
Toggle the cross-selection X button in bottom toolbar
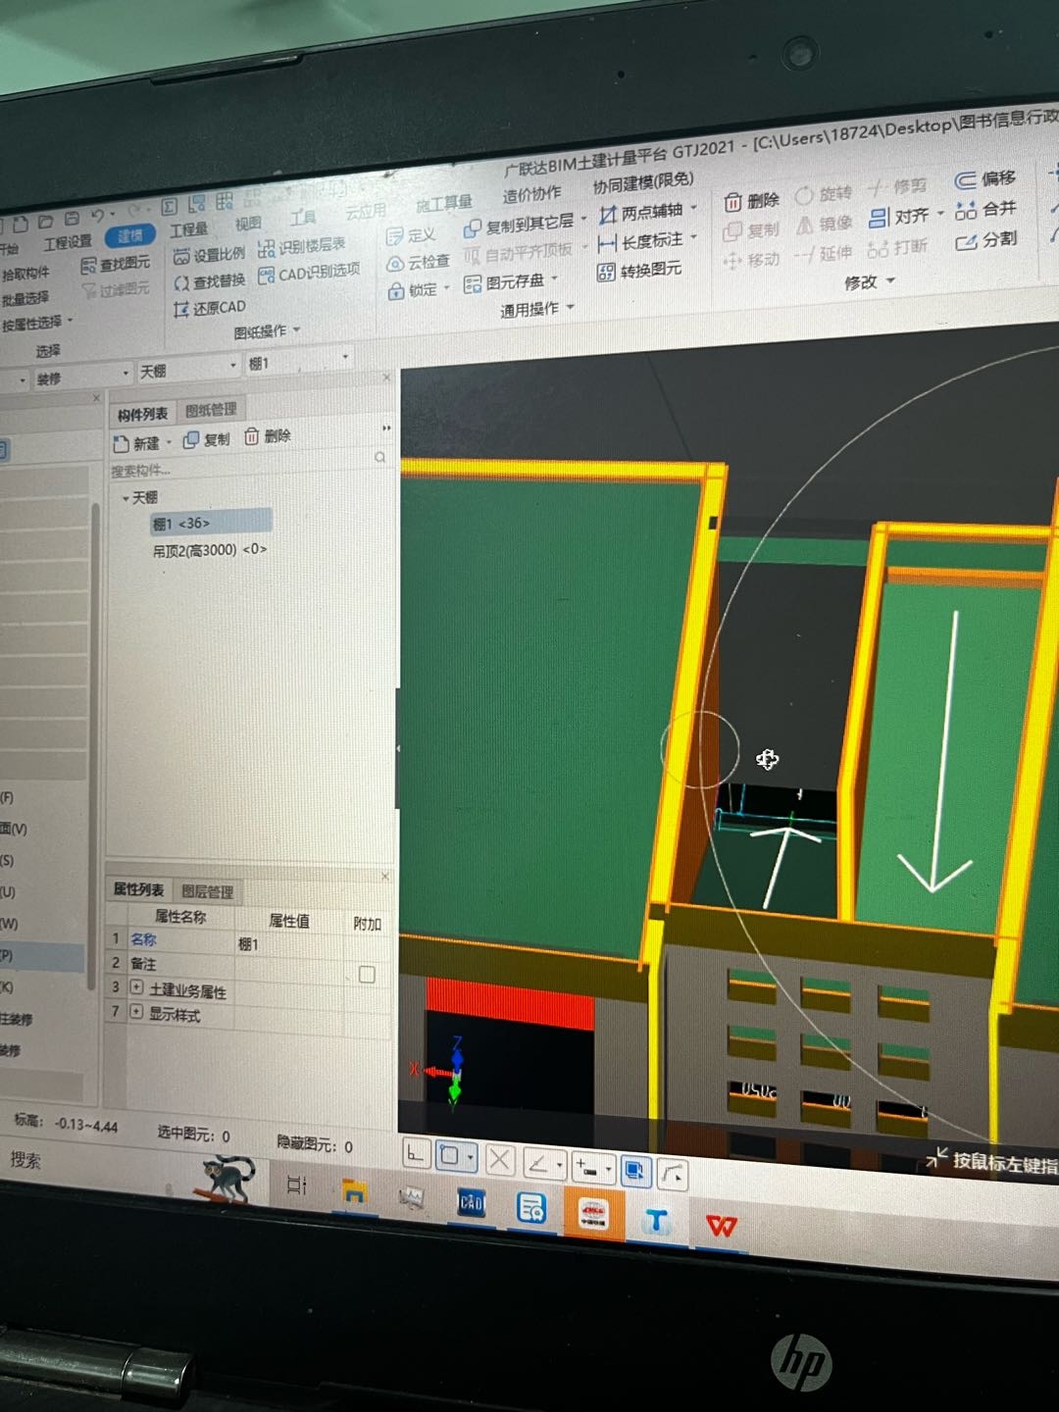[499, 1160]
